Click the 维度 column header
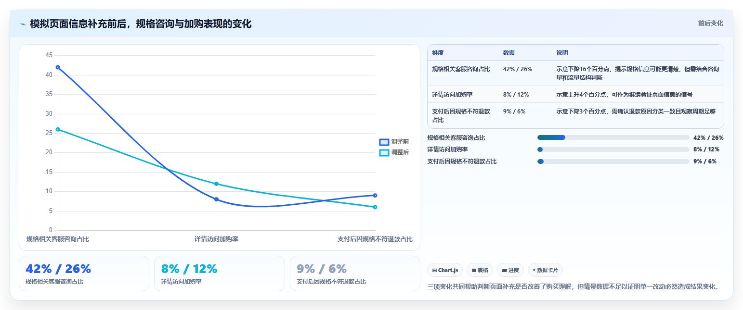This screenshot has width=743, height=310. pyautogui.click(x=438, y=53)
